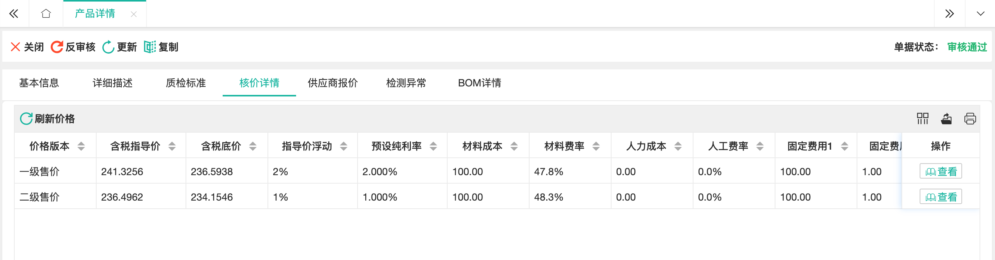View details for 一级售价 row
This screenshot has height=260, width=995.
[x=940, y=171]
